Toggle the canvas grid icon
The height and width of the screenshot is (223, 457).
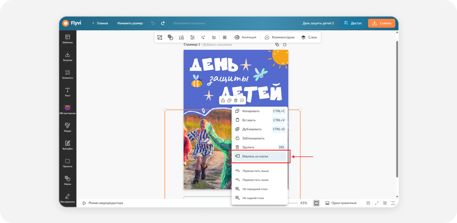coord(385,203)
